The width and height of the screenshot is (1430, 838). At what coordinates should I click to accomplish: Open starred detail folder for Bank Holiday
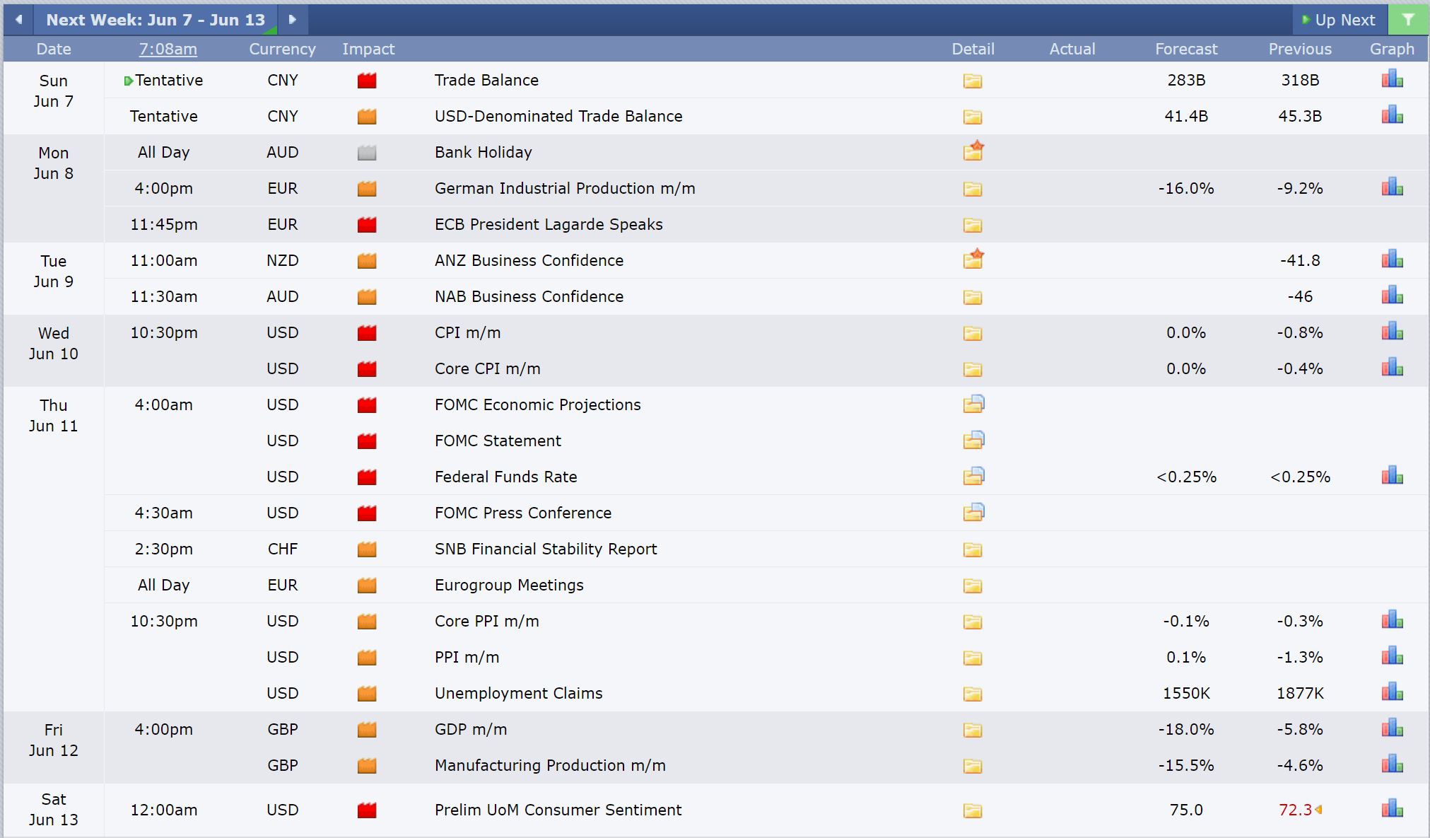click(x=973, y=151)
